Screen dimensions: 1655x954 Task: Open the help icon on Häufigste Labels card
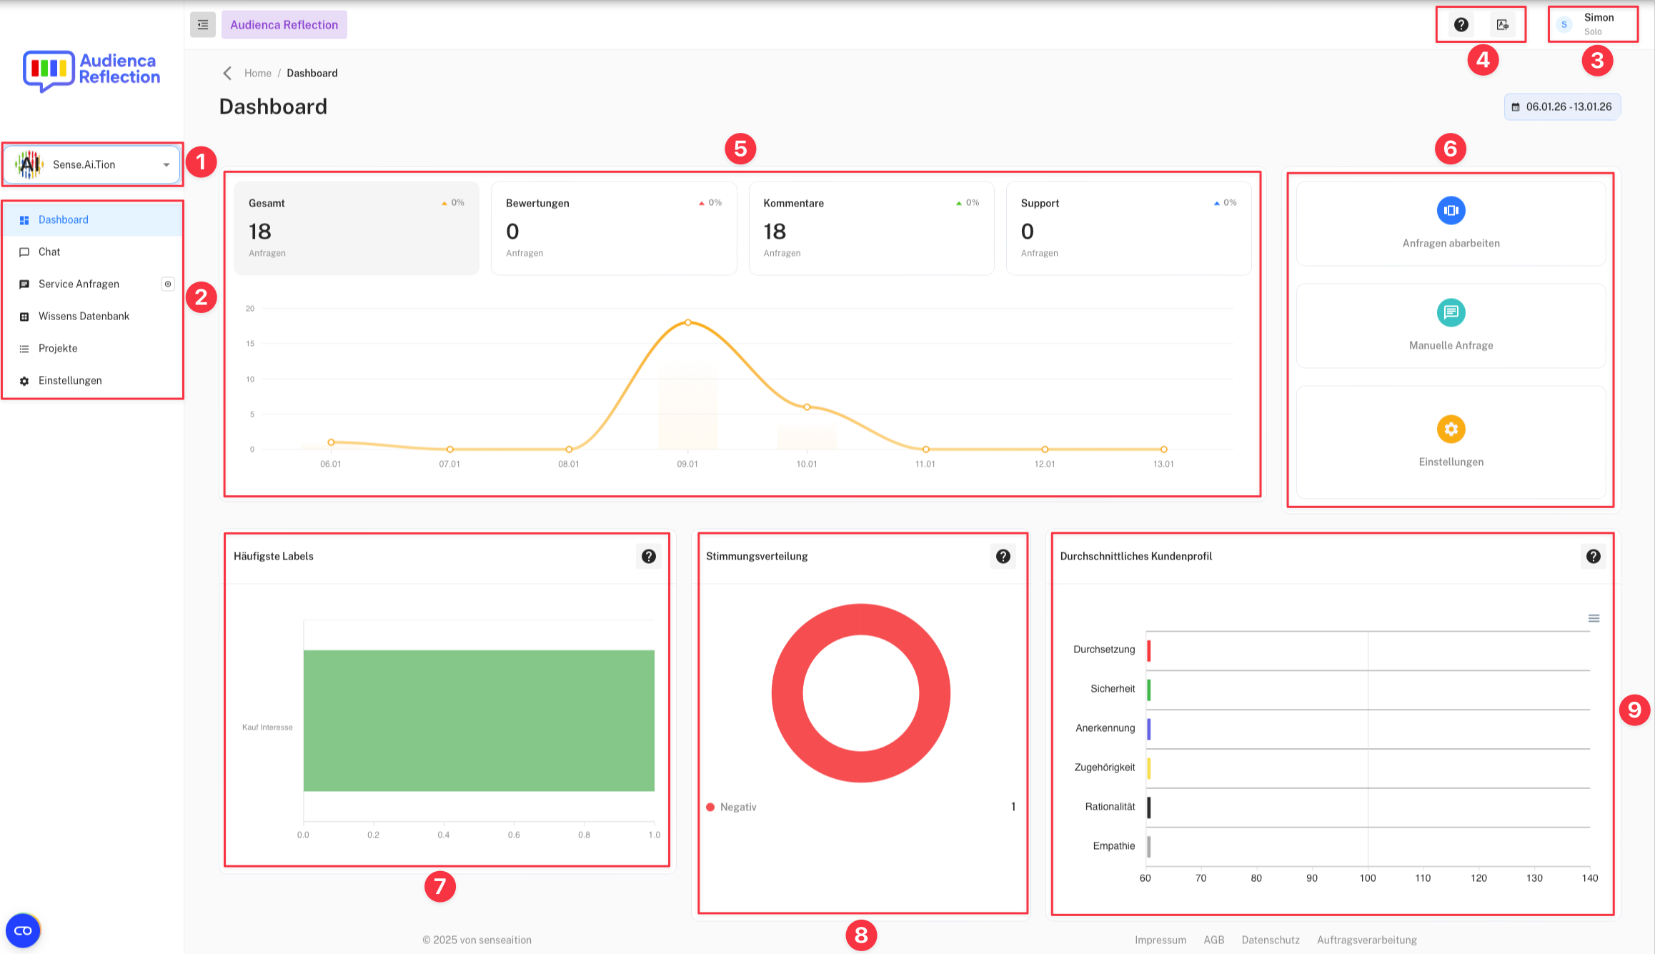point(648,556)
